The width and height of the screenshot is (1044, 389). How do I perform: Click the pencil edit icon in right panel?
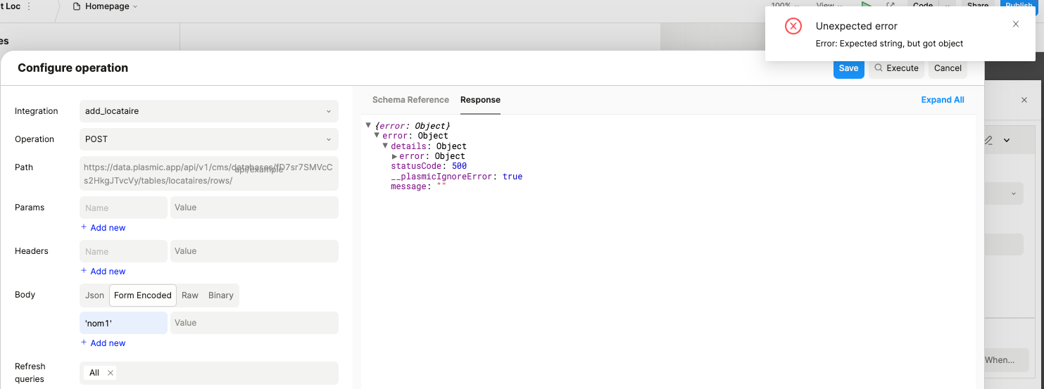point(988,141)
